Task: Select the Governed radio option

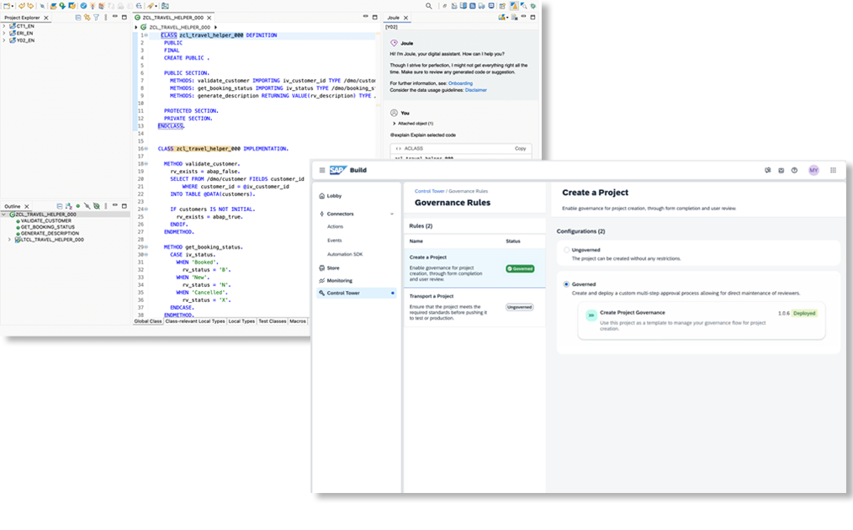Action: (x=566, y=284)
